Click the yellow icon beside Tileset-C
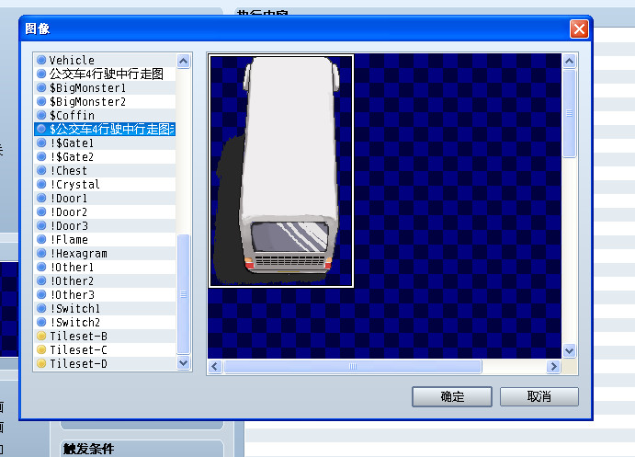635x457 pixels. pyautogui.click(x=41, y=349)
